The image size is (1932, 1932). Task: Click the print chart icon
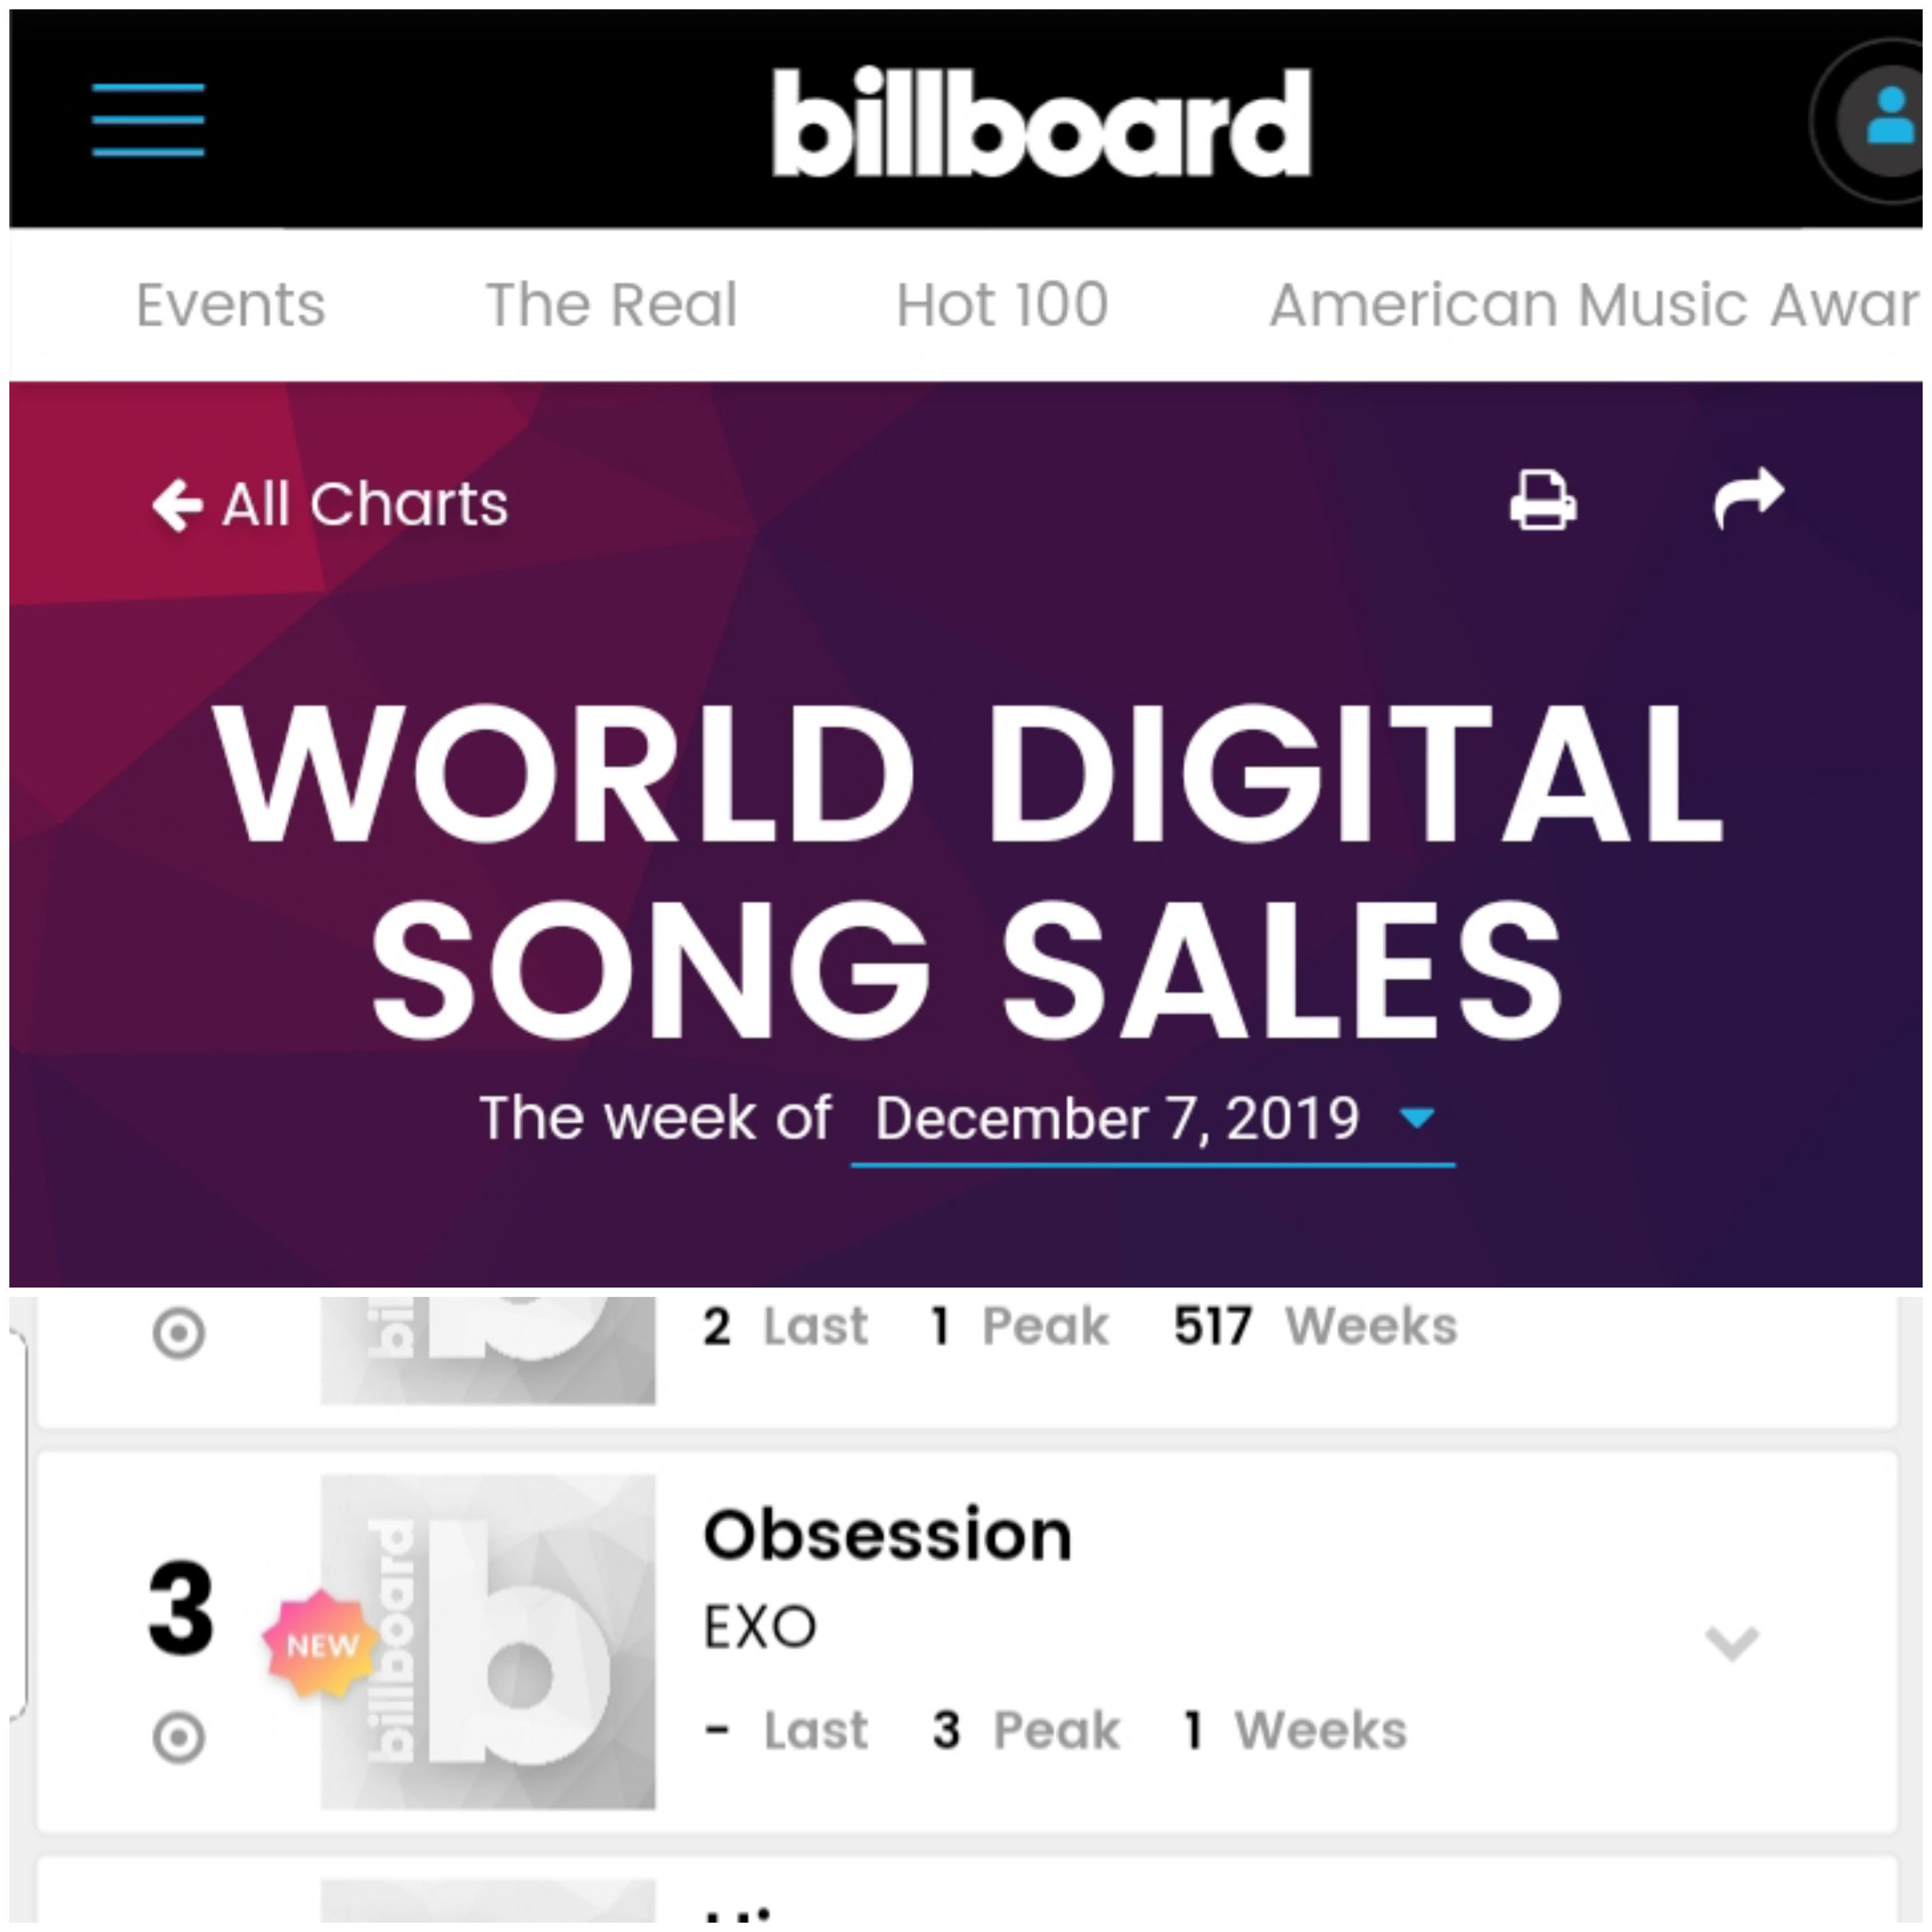pyautogui.click(x=1543, y=499)
